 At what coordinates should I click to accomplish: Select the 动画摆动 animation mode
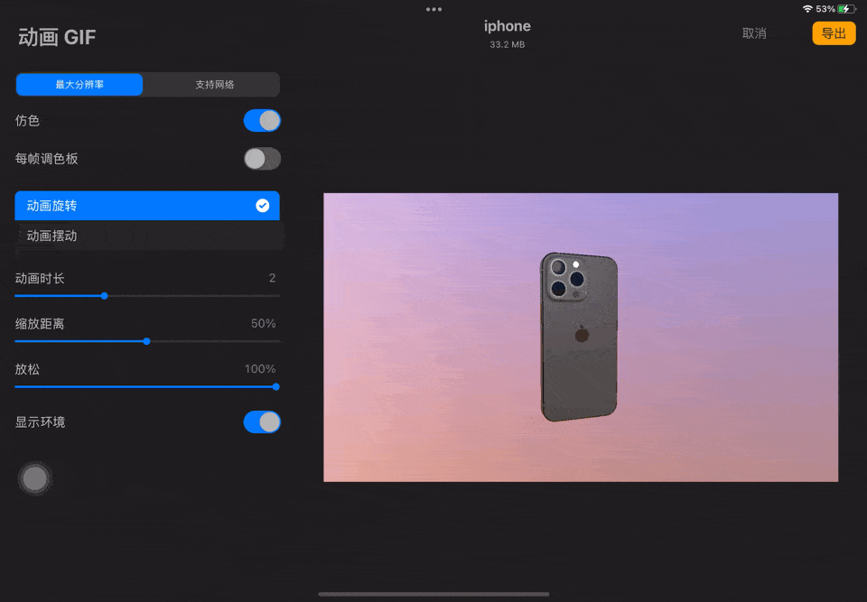147,236
